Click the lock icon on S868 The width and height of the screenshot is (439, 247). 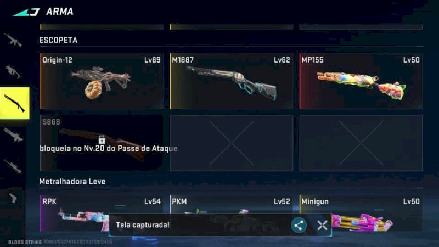[102, 139]
